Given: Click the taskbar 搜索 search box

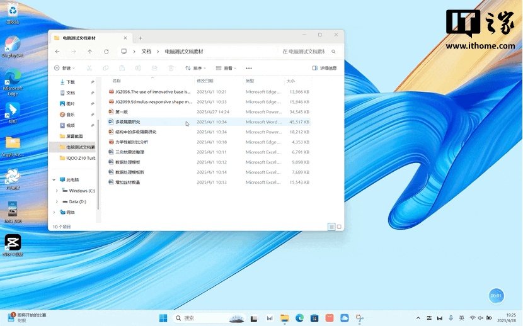Looking at the screenshot, I should pos(209,318).
